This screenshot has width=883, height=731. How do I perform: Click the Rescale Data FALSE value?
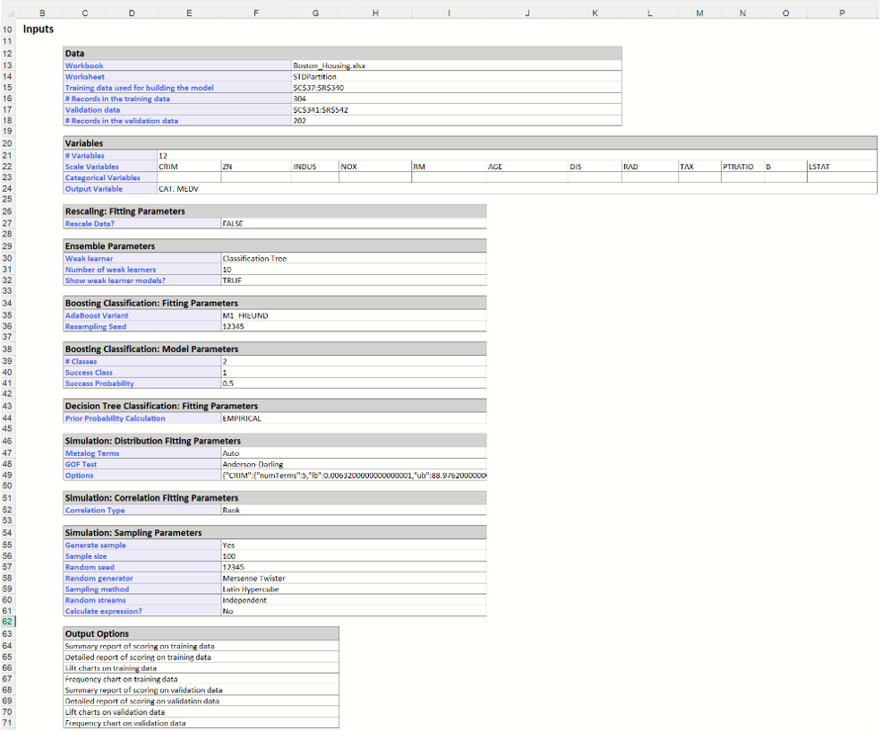pyautogui.click(x=233, y=223)
